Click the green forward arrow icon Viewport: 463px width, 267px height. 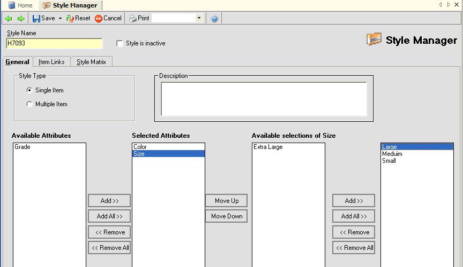pos(21,18)
